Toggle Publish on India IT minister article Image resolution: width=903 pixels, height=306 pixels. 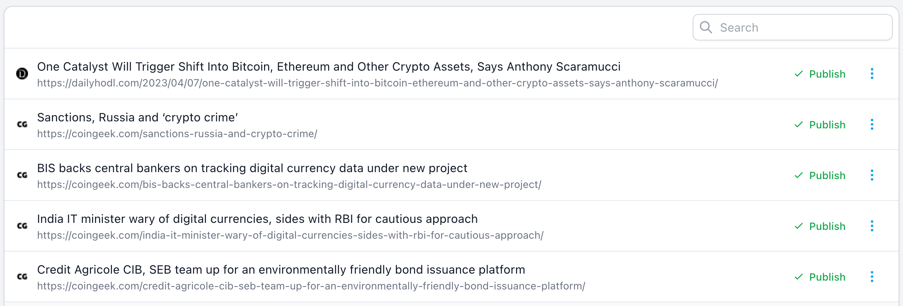[x=820, y=226]
